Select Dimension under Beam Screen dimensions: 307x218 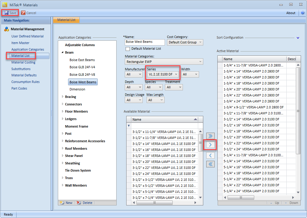click(77, 89)
